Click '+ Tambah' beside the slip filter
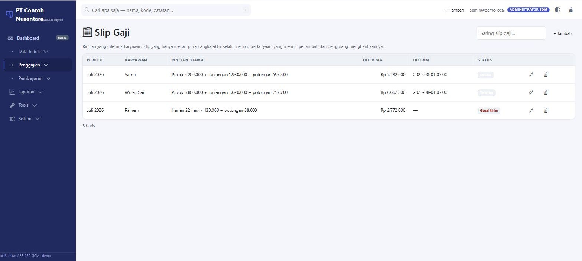The image size is (582, 261). pos(562,33)
